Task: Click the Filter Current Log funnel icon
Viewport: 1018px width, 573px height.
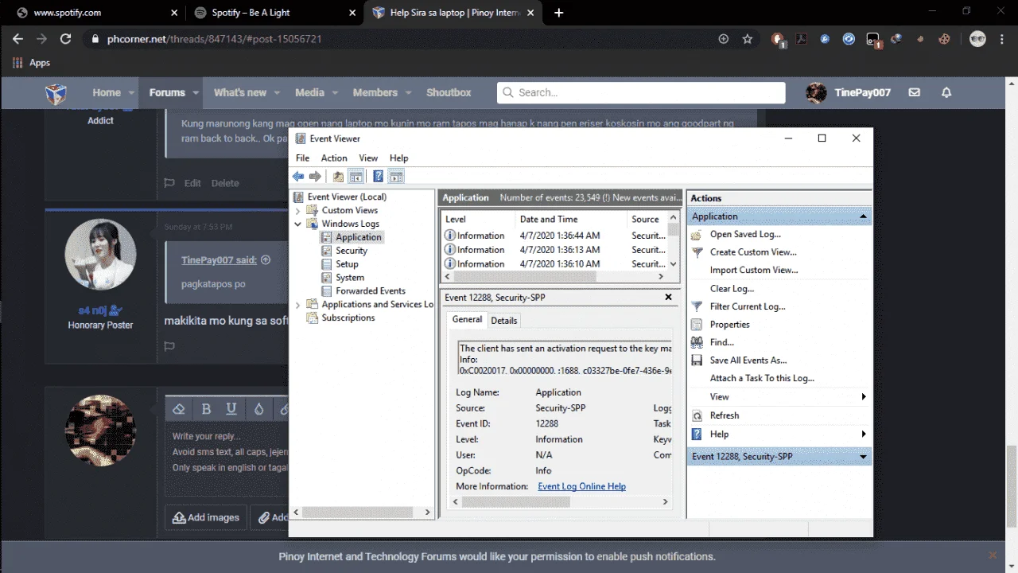Action: click(x=697, y=306)
